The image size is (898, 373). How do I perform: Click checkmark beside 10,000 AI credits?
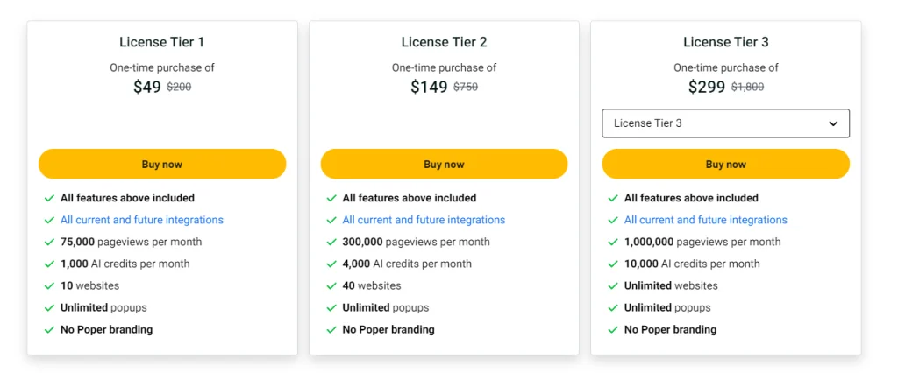pyautogui.click(x=613, y=264)
